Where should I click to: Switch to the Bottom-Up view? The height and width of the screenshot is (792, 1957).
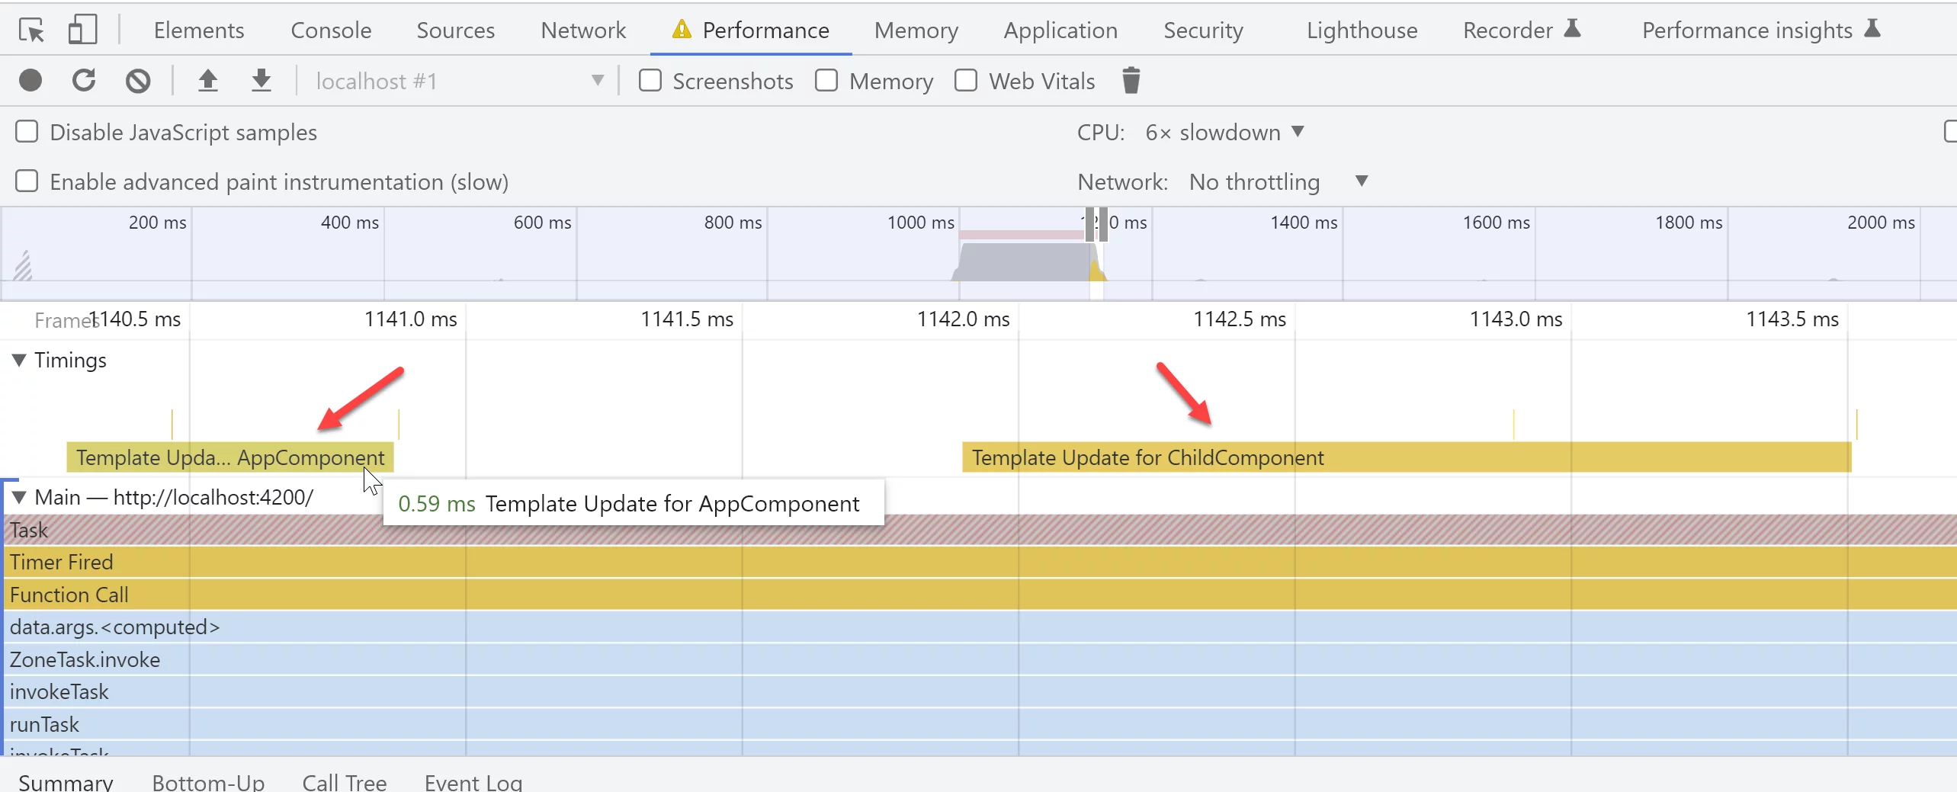207,781
